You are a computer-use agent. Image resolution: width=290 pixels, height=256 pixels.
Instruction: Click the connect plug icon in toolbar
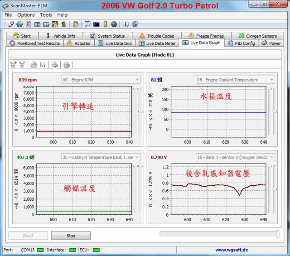11,24
